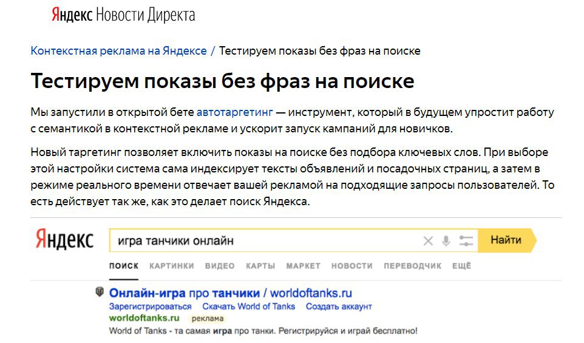Open Яндекс logo in the page header
This screenshot has height=343, width=584.
pos(72,15)
